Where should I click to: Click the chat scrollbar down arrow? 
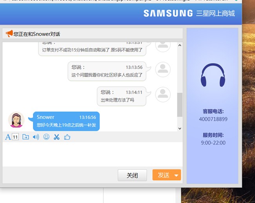(180, 128)
